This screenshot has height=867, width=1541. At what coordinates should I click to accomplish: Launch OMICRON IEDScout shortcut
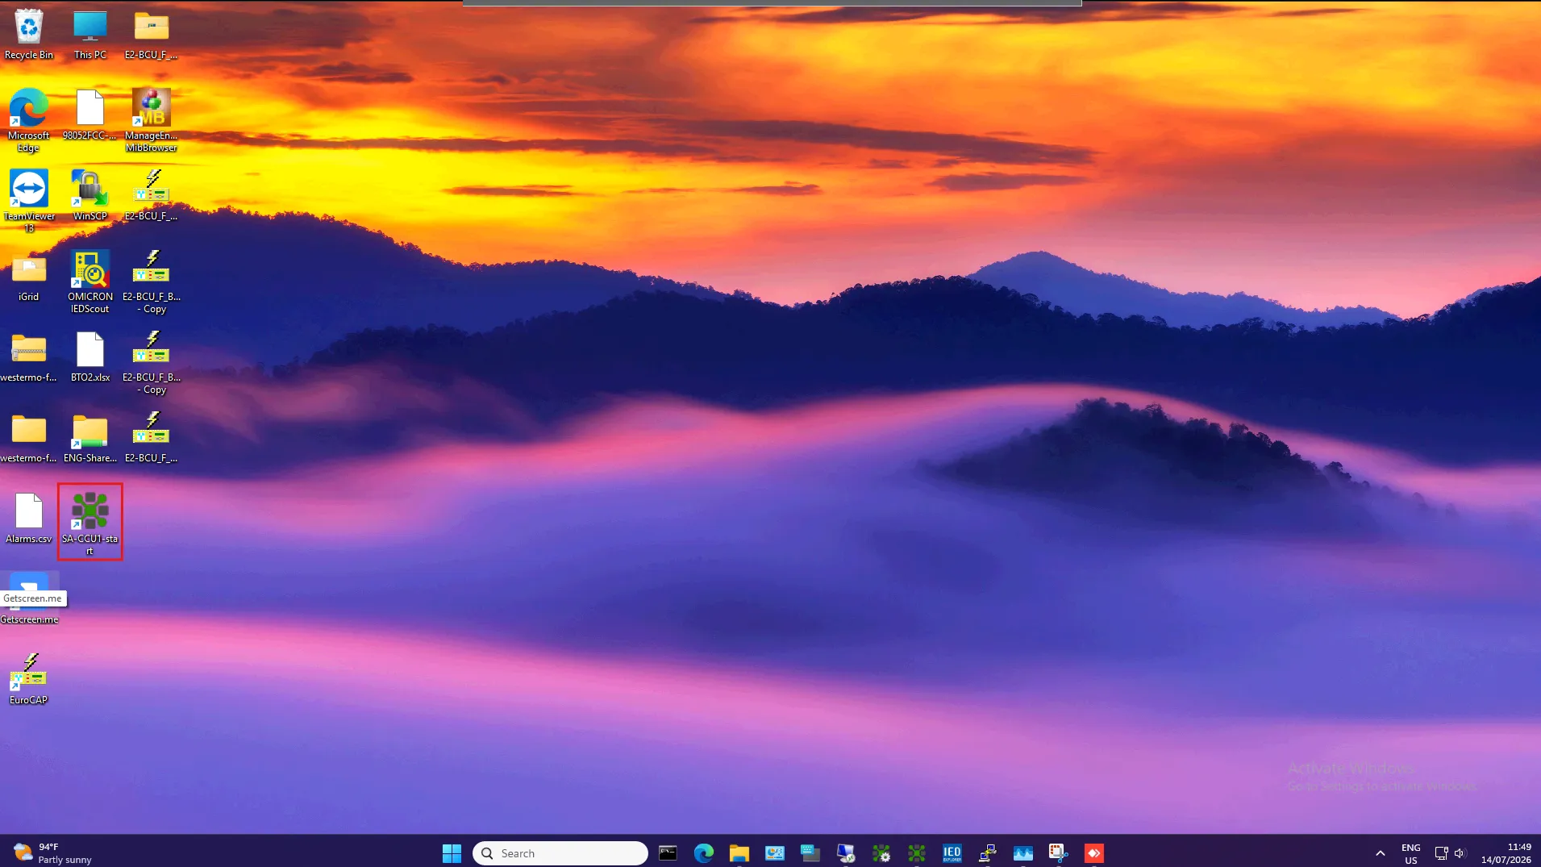point(90,281)
